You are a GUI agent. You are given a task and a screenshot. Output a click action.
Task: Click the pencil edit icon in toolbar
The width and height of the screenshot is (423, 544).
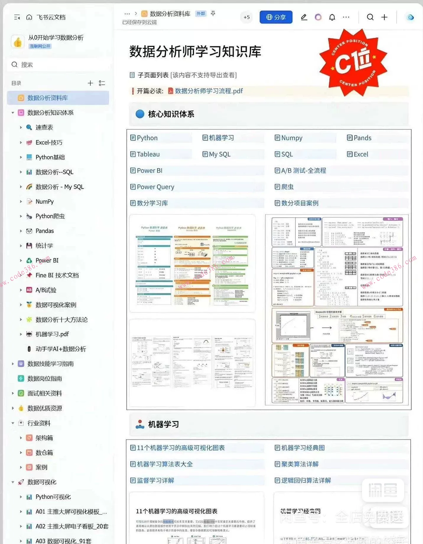tap(304, 17)
